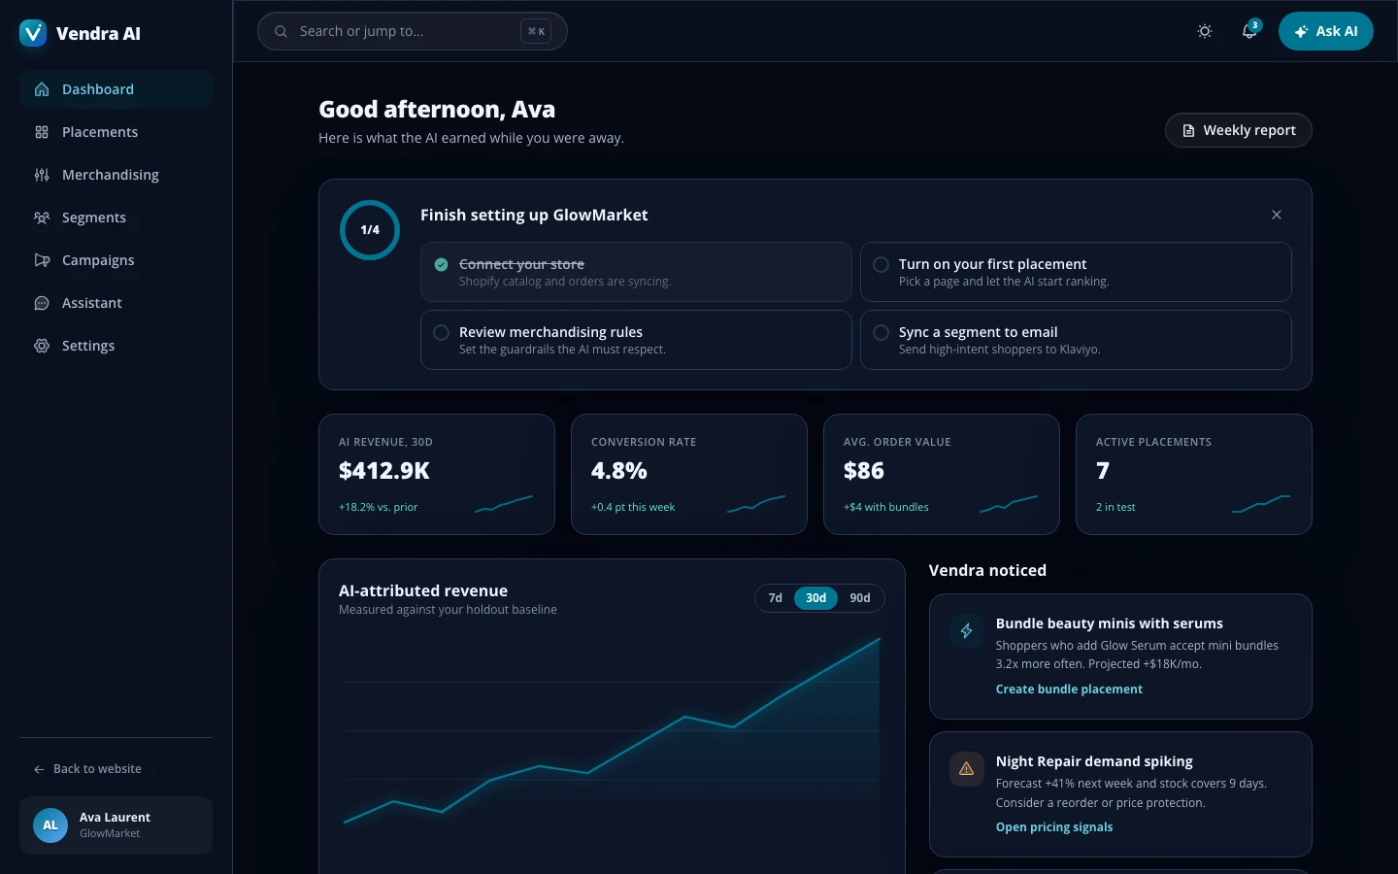Screen dimensions: 1398x874
Task: Click Back to website link
Action: 88,769
